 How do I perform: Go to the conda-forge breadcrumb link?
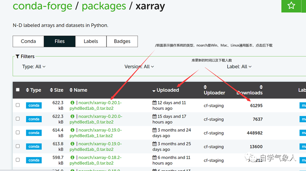42,6
